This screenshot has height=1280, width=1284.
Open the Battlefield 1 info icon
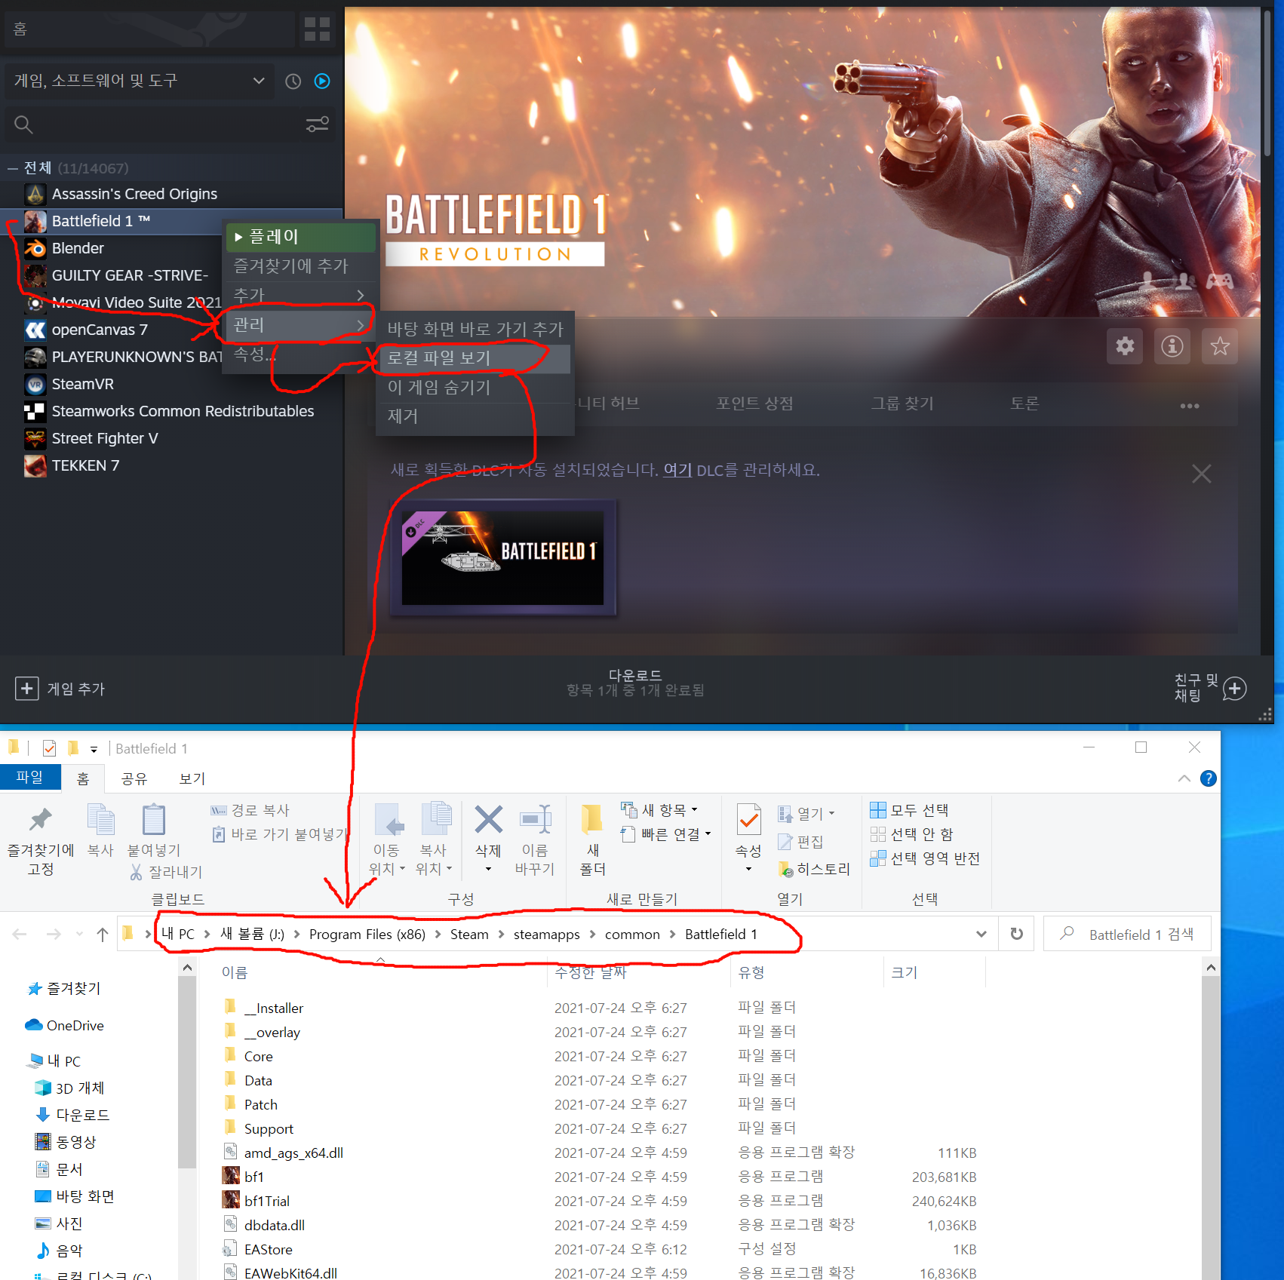(x=1172, y=346)
